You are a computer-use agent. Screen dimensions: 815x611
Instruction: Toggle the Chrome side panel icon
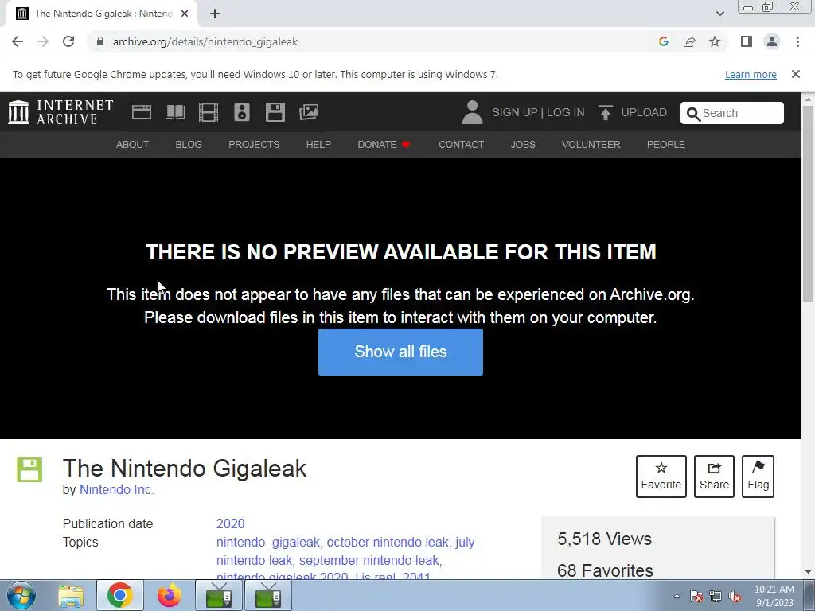pos(747,41)
